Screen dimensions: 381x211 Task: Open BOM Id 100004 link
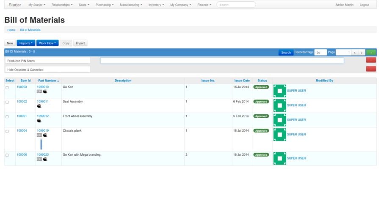coord(22,131)
